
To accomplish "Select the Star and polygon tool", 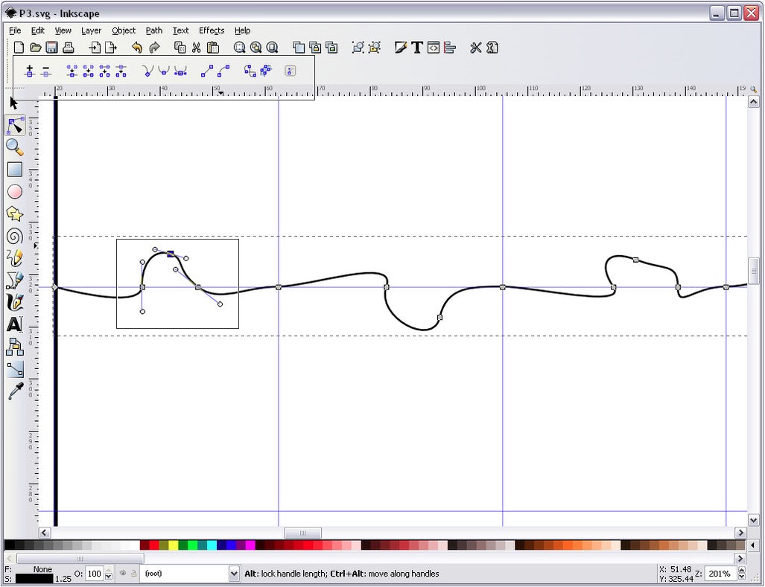I will coord(14,214).
